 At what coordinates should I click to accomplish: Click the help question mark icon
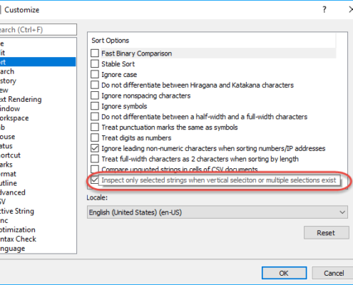(x=324, y=10)
